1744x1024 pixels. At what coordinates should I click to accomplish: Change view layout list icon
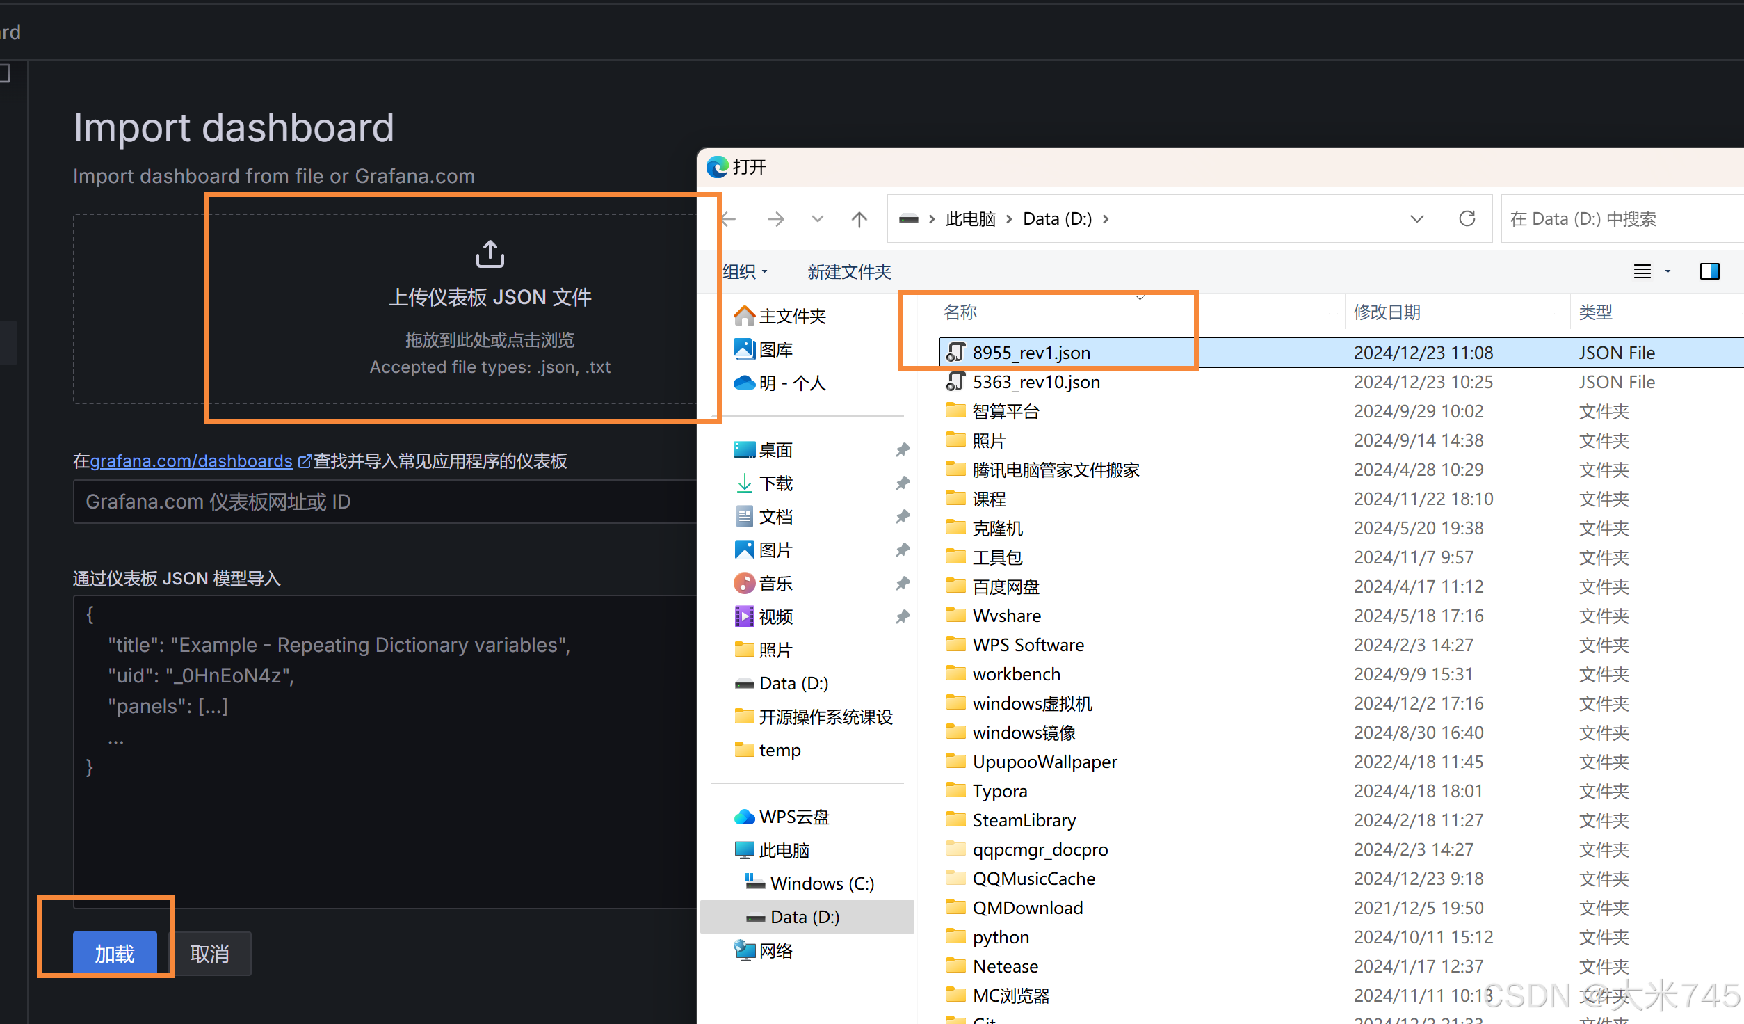pos(1642,271)
